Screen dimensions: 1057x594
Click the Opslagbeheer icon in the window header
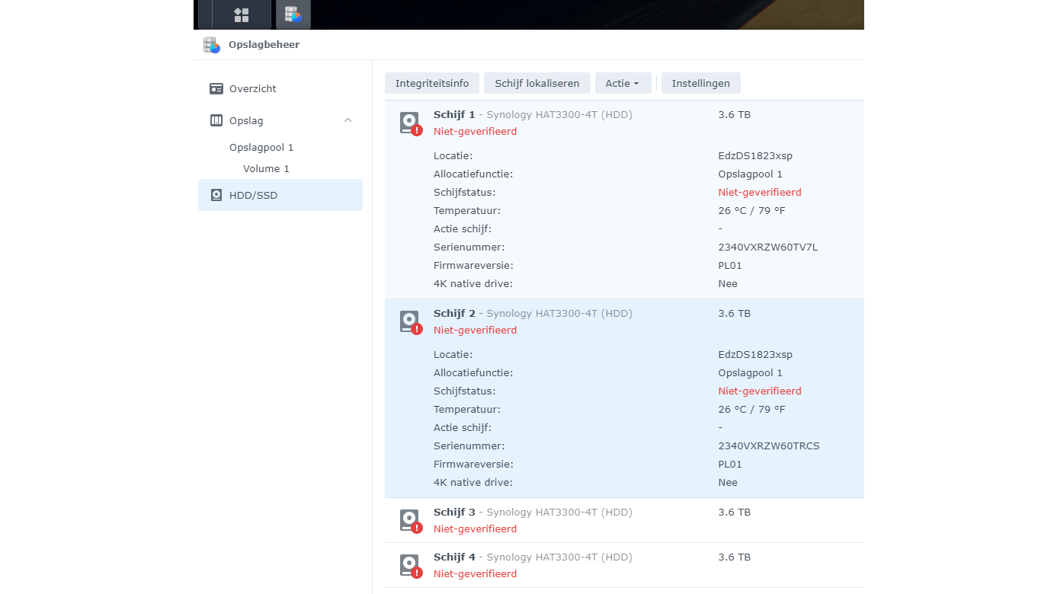click(x=211, y=44)
